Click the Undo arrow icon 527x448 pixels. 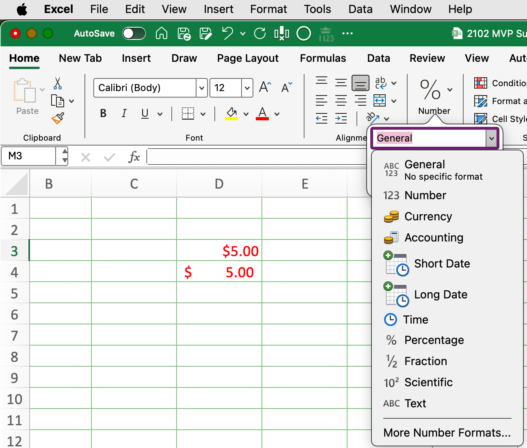(228, 33)
